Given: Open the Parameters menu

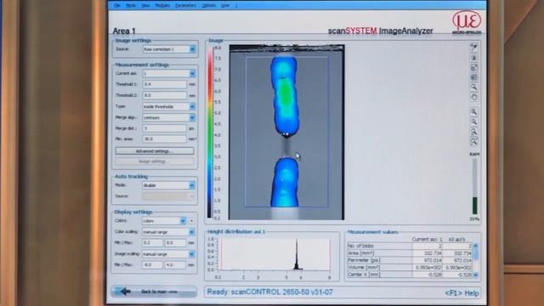Looking at the screenshot, I should (x=185, y=6).
